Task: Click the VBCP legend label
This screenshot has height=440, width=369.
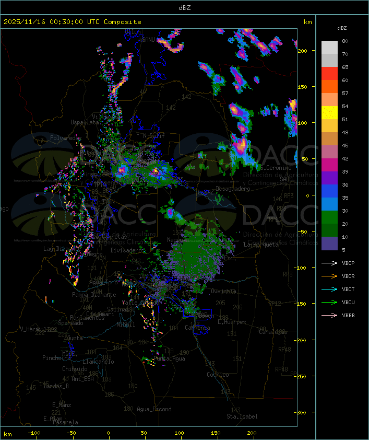Action: (348, 263)
